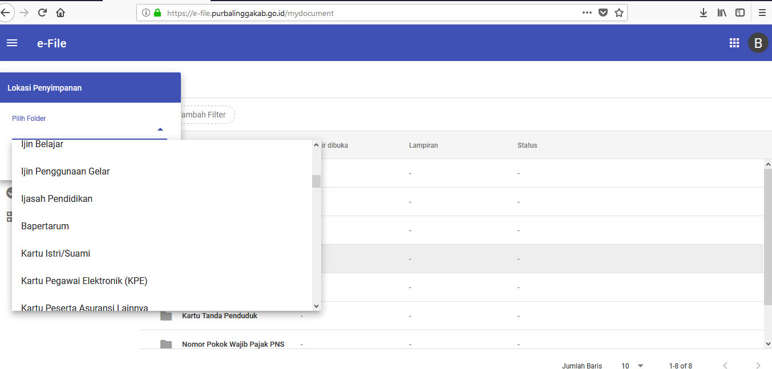
Task: Show site information icon in address bar
Action: 146,13
